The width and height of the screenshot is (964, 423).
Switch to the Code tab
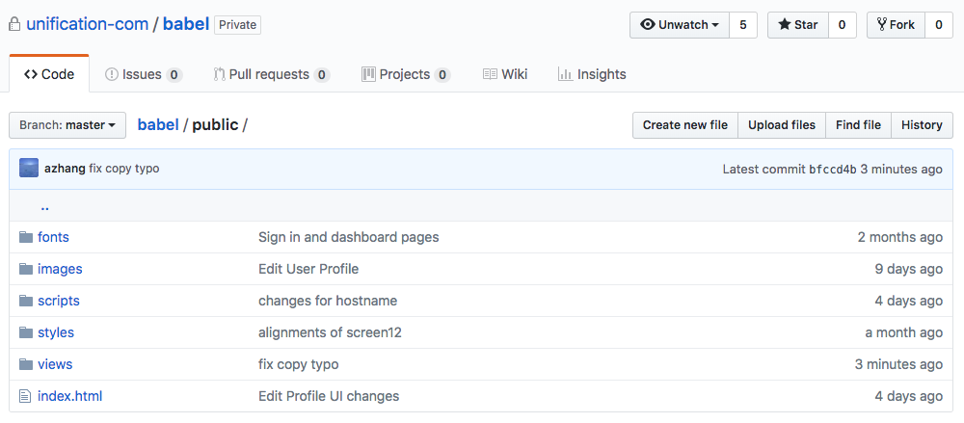[49, 75]
